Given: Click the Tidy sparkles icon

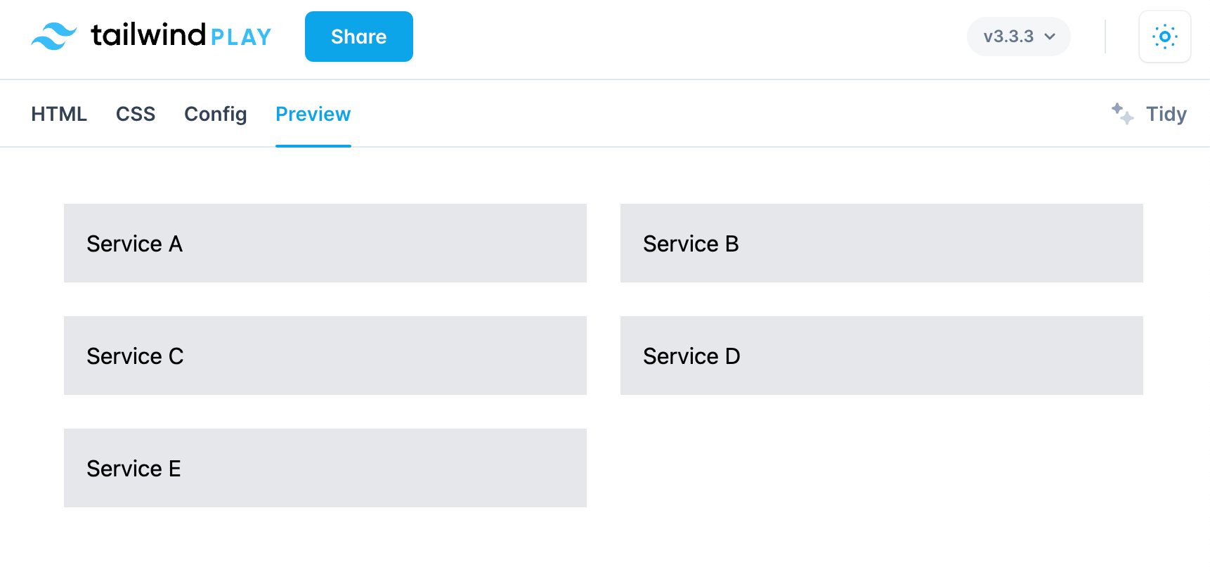Looking at the screenshot, I should [1122, 114].
